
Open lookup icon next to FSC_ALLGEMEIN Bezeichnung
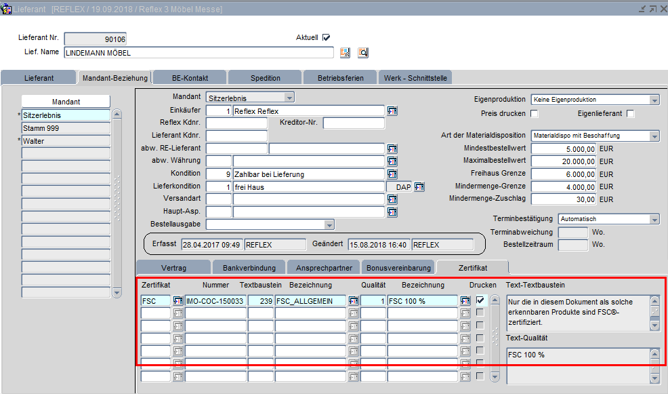coord(353,300)
